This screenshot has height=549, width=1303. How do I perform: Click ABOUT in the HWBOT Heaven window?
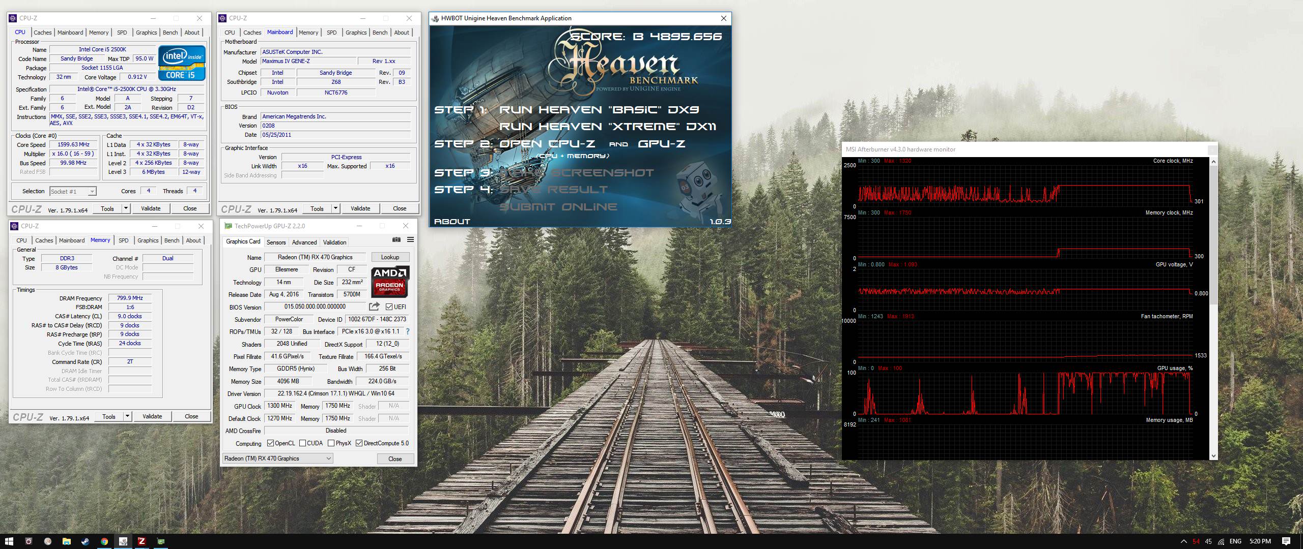tap(452, 222)
